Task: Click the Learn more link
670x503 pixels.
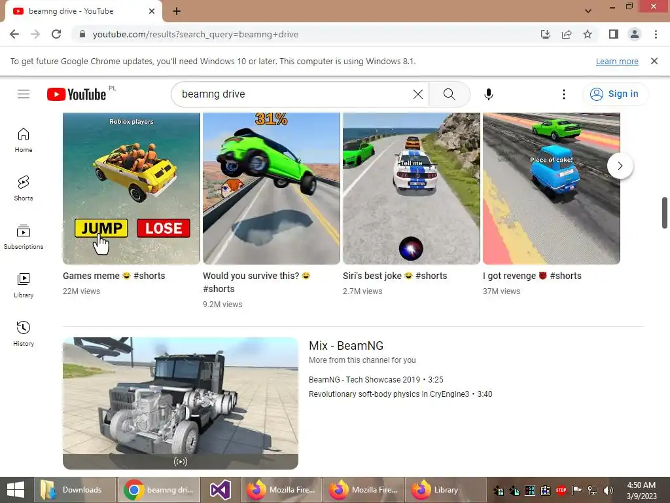Action: tap(617, 61)
